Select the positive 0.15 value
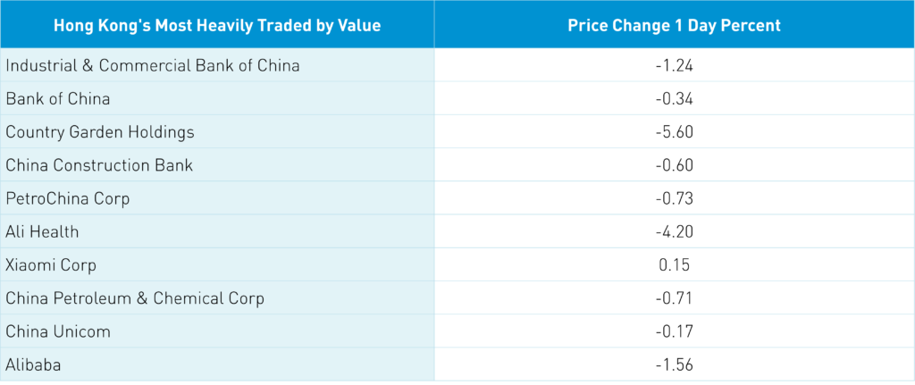This screenshot has width=915, height=385. click(674, 265)
